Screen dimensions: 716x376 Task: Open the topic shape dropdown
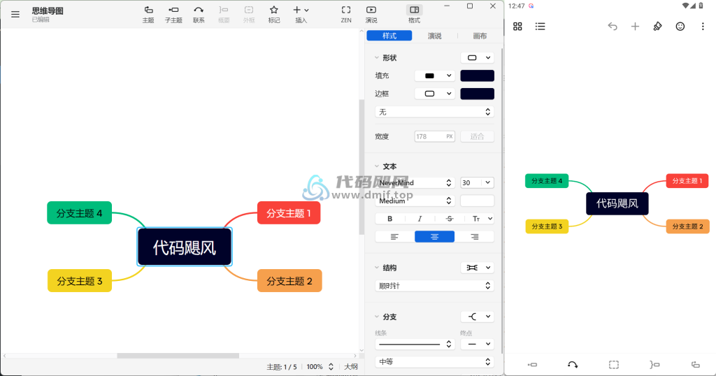[x=478, y=57]
